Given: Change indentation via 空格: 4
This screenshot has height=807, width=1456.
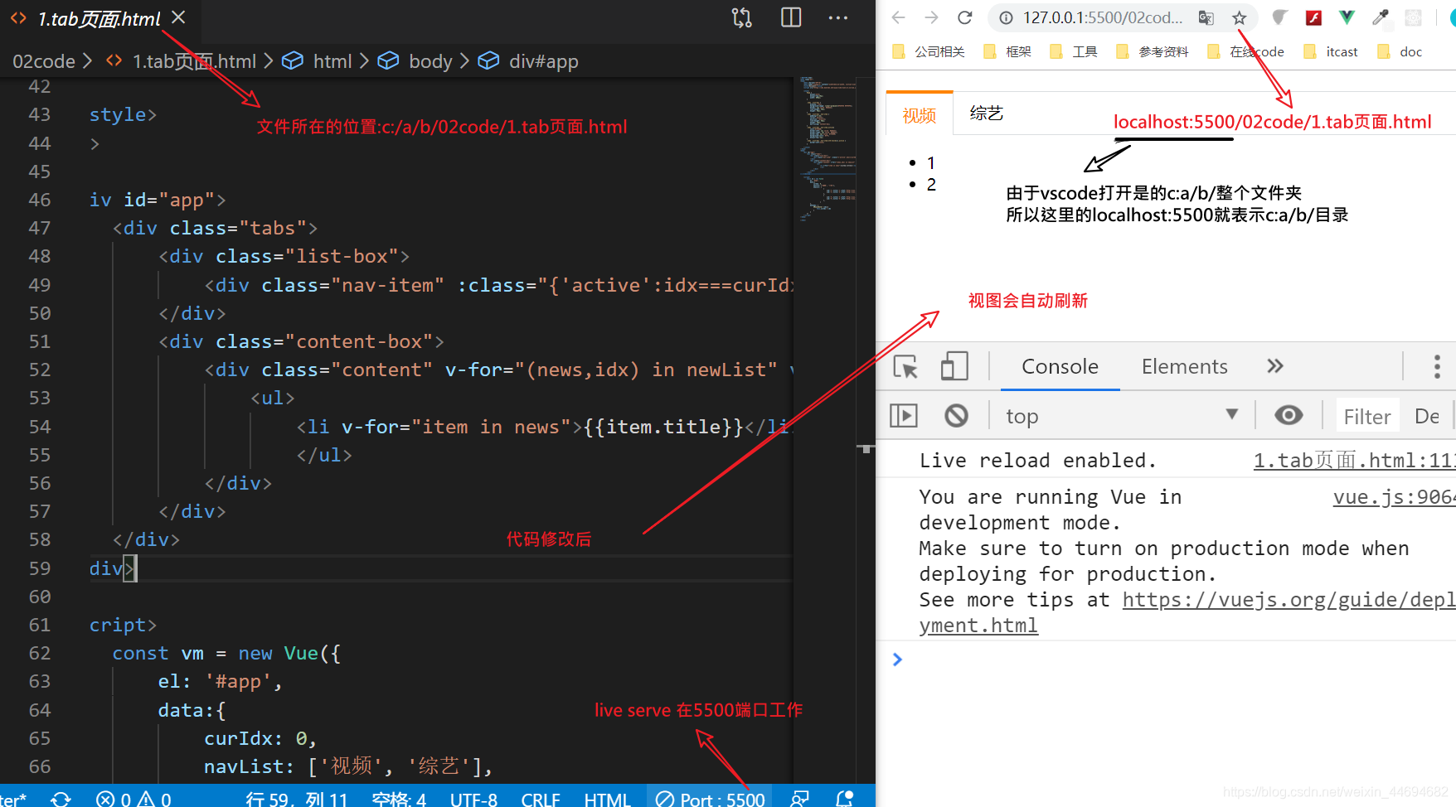Looking at the screenshot, I should pyautogui.click(x=399, y=799).
